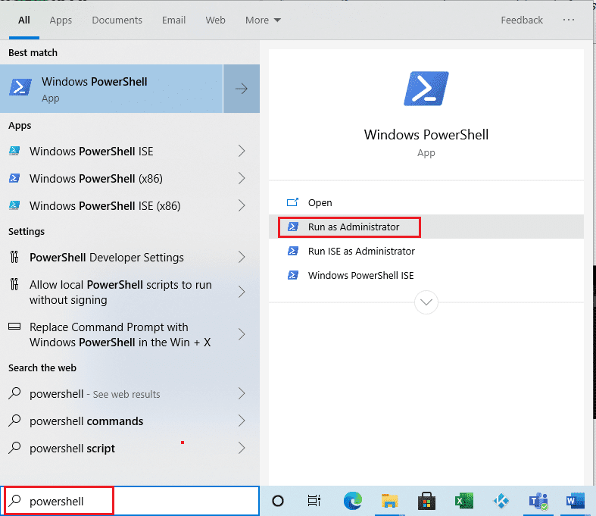The image size is (596, 516).
Task: Expand Windows PowerShell ISE (x86) chevron
Action: coord(242,205)
